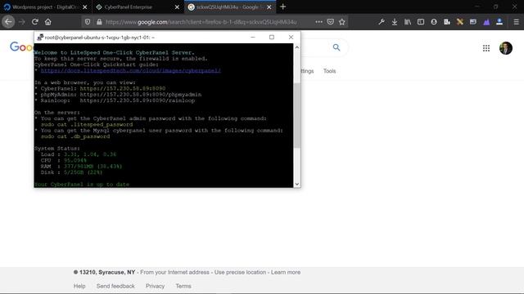Click the phpMyAdmin URL in terminal
Viewport: 524px width, 294px height.
click(141, 95)
